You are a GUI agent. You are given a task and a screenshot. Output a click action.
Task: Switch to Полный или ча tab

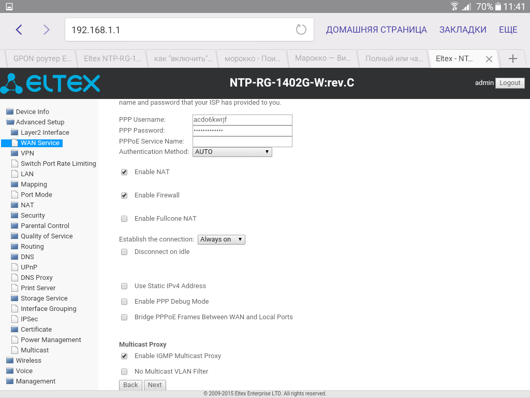coord(393,59)
